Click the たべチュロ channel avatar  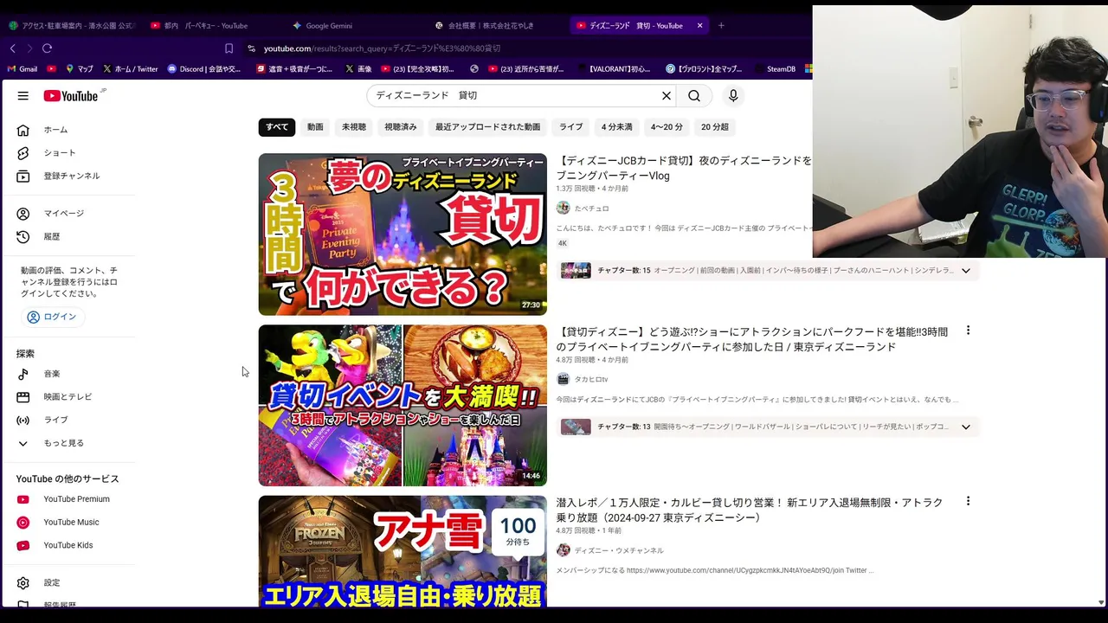[563, 208]
